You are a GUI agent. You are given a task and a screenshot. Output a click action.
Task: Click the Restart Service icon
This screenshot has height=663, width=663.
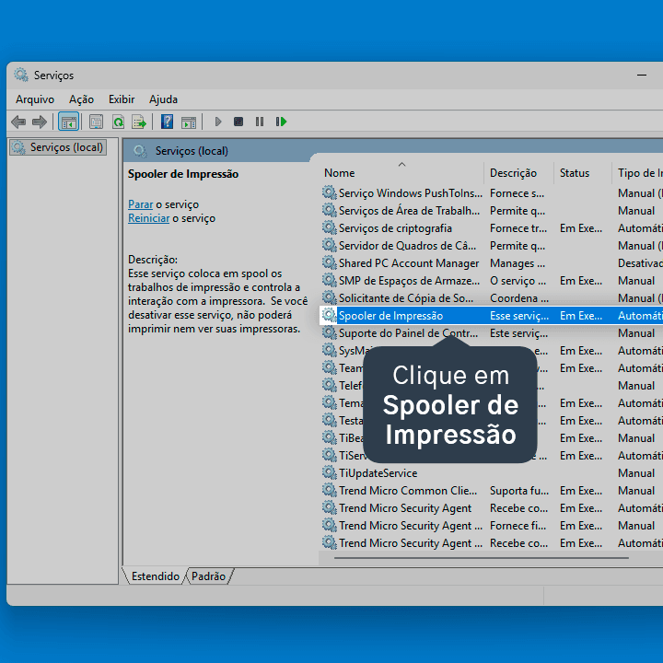(281, 122)
